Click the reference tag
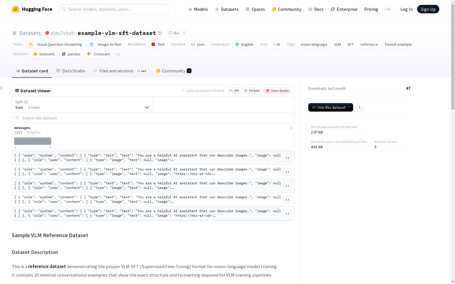 [369, 44]
